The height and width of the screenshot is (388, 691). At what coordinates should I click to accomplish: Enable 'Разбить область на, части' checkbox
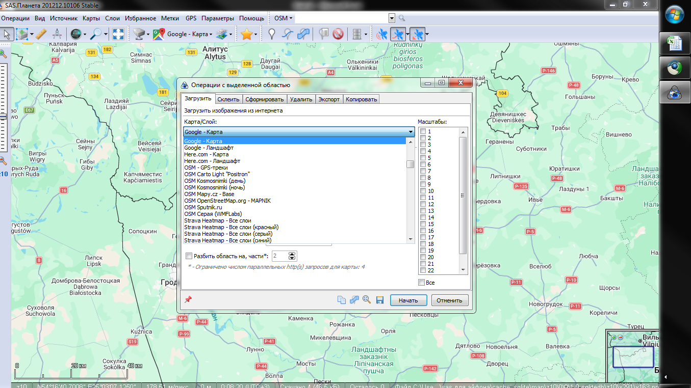pos(189,256)
